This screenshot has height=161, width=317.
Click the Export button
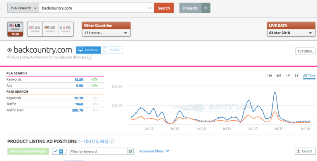[x=305, y=151]
